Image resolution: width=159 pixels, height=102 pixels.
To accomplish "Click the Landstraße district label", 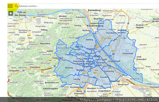I will [x=100, y=63].
